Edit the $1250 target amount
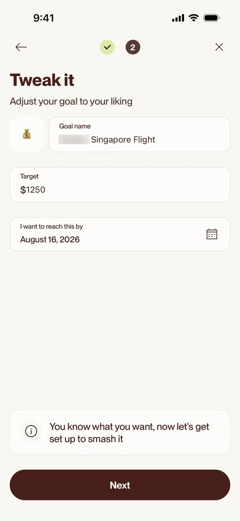 pos(120,185)
